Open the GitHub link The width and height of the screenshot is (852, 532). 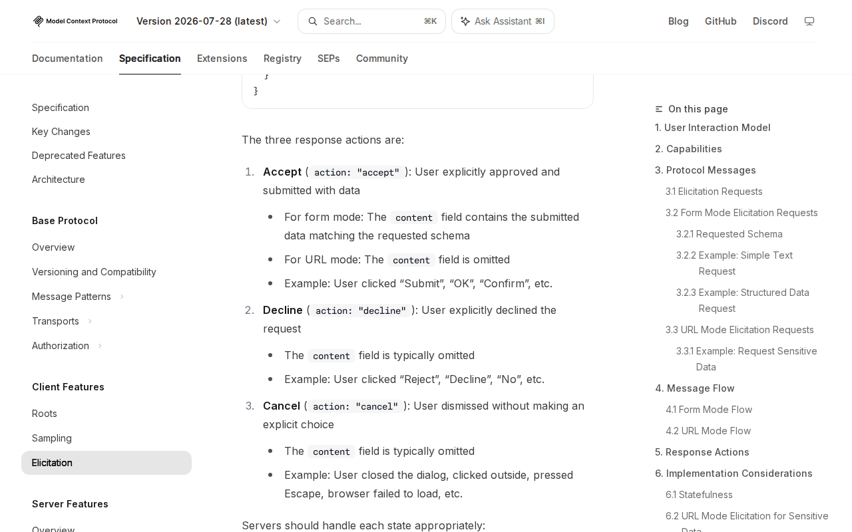(721, 21)
